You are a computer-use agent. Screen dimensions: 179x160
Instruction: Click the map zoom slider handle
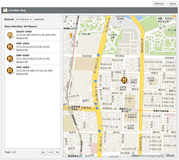coord(71,52)
